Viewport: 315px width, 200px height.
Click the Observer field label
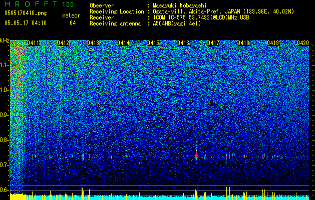tap(102, 5)
